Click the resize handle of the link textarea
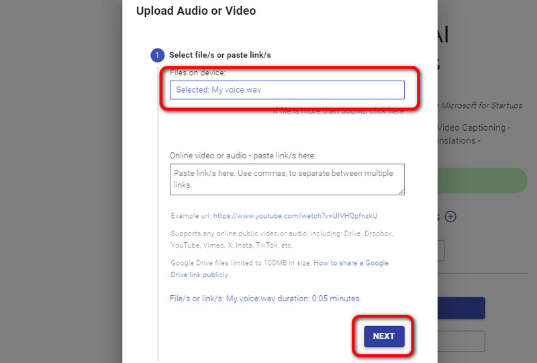The image size is (537, 363). click(401, 191)
